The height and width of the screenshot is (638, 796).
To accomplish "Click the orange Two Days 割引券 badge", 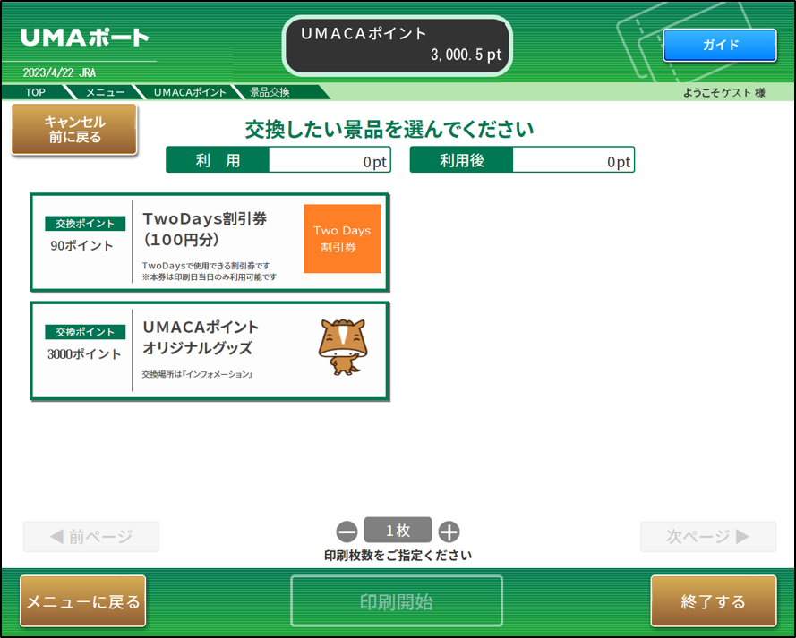I will click(342, 239).
